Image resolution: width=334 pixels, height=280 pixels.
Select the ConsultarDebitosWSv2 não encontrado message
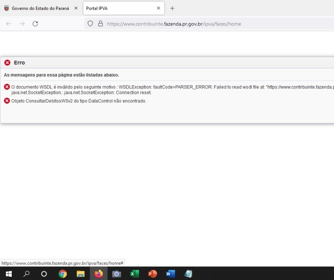pyautogui.click(x=79, y=101)
